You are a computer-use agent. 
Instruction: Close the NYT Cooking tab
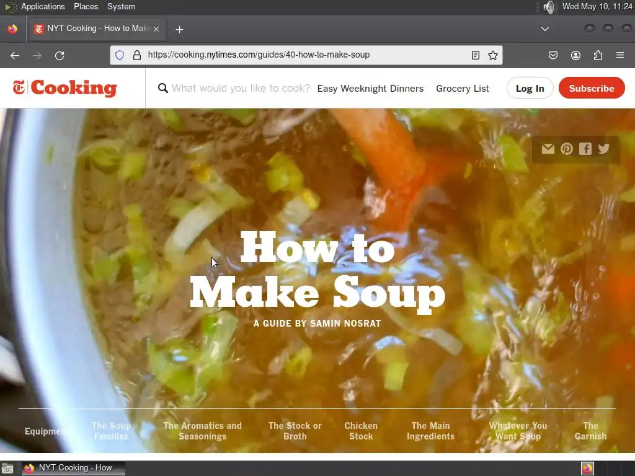[156, 29]
